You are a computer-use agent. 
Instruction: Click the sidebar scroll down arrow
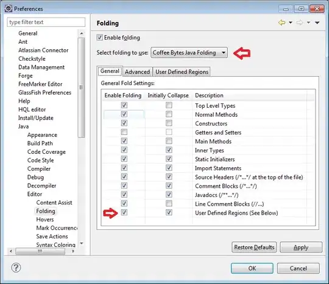[x=82, y=243]
